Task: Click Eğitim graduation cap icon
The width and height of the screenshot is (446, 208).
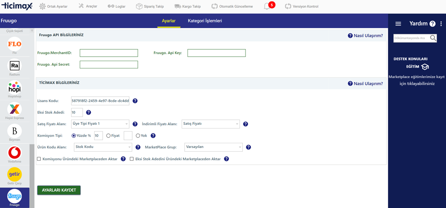Action: (425, 66)
